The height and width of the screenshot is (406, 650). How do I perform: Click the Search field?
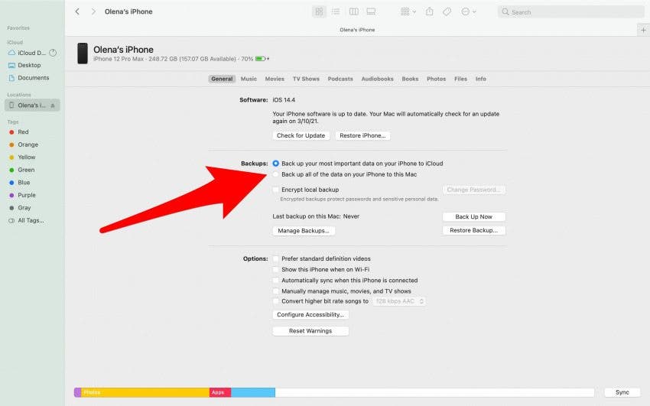(x=570, y=12)
